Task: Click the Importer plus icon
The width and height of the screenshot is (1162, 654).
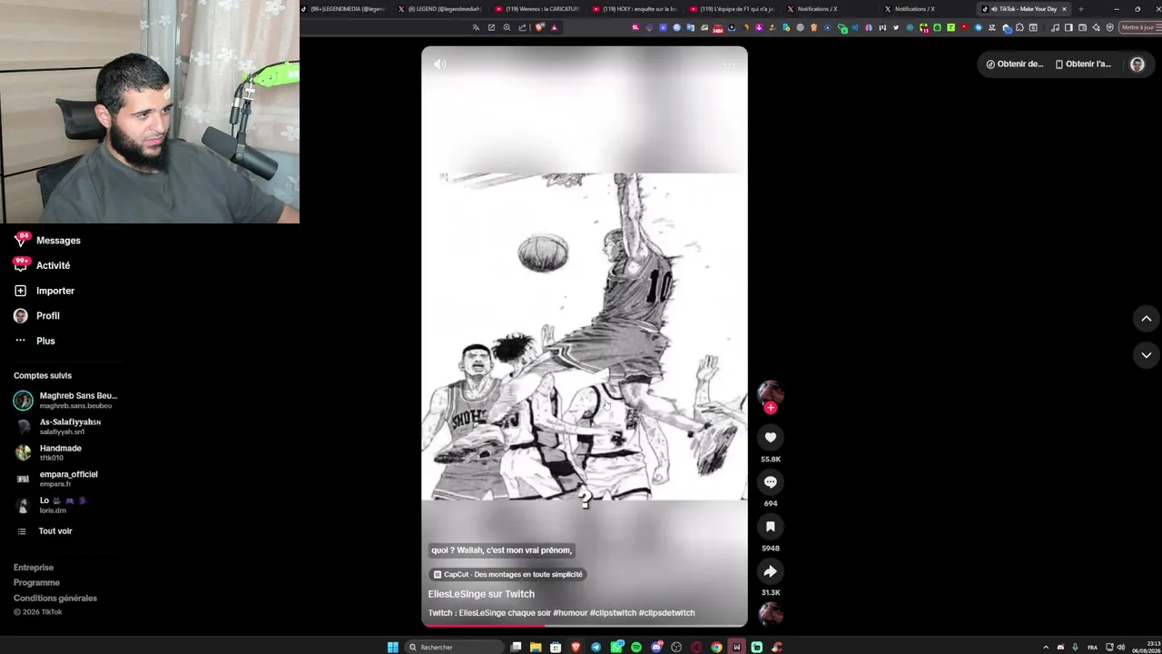Action: pos(21,291)
